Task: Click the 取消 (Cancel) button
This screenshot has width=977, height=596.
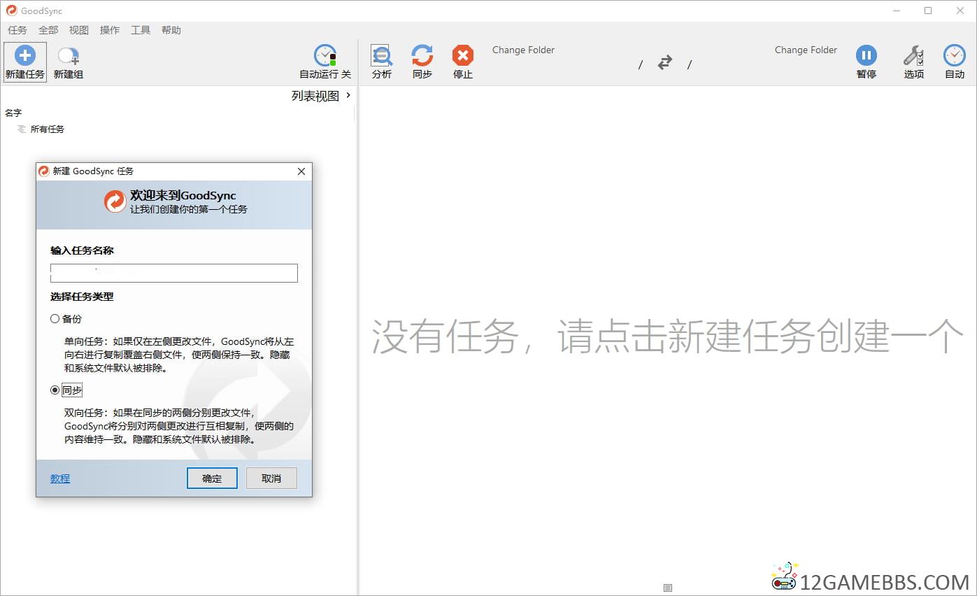Action: click(271, 478)
